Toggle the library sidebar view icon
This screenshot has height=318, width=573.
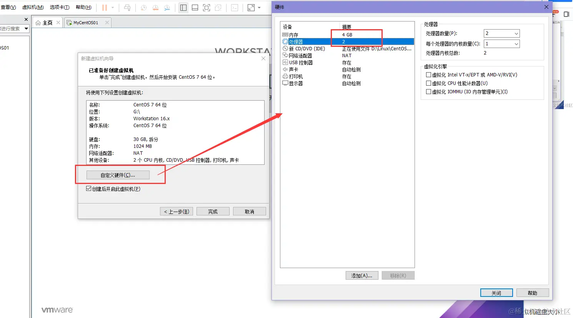tap(183, 8)
